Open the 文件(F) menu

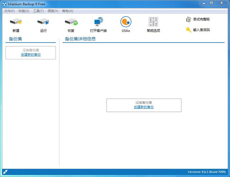[9, 11]
